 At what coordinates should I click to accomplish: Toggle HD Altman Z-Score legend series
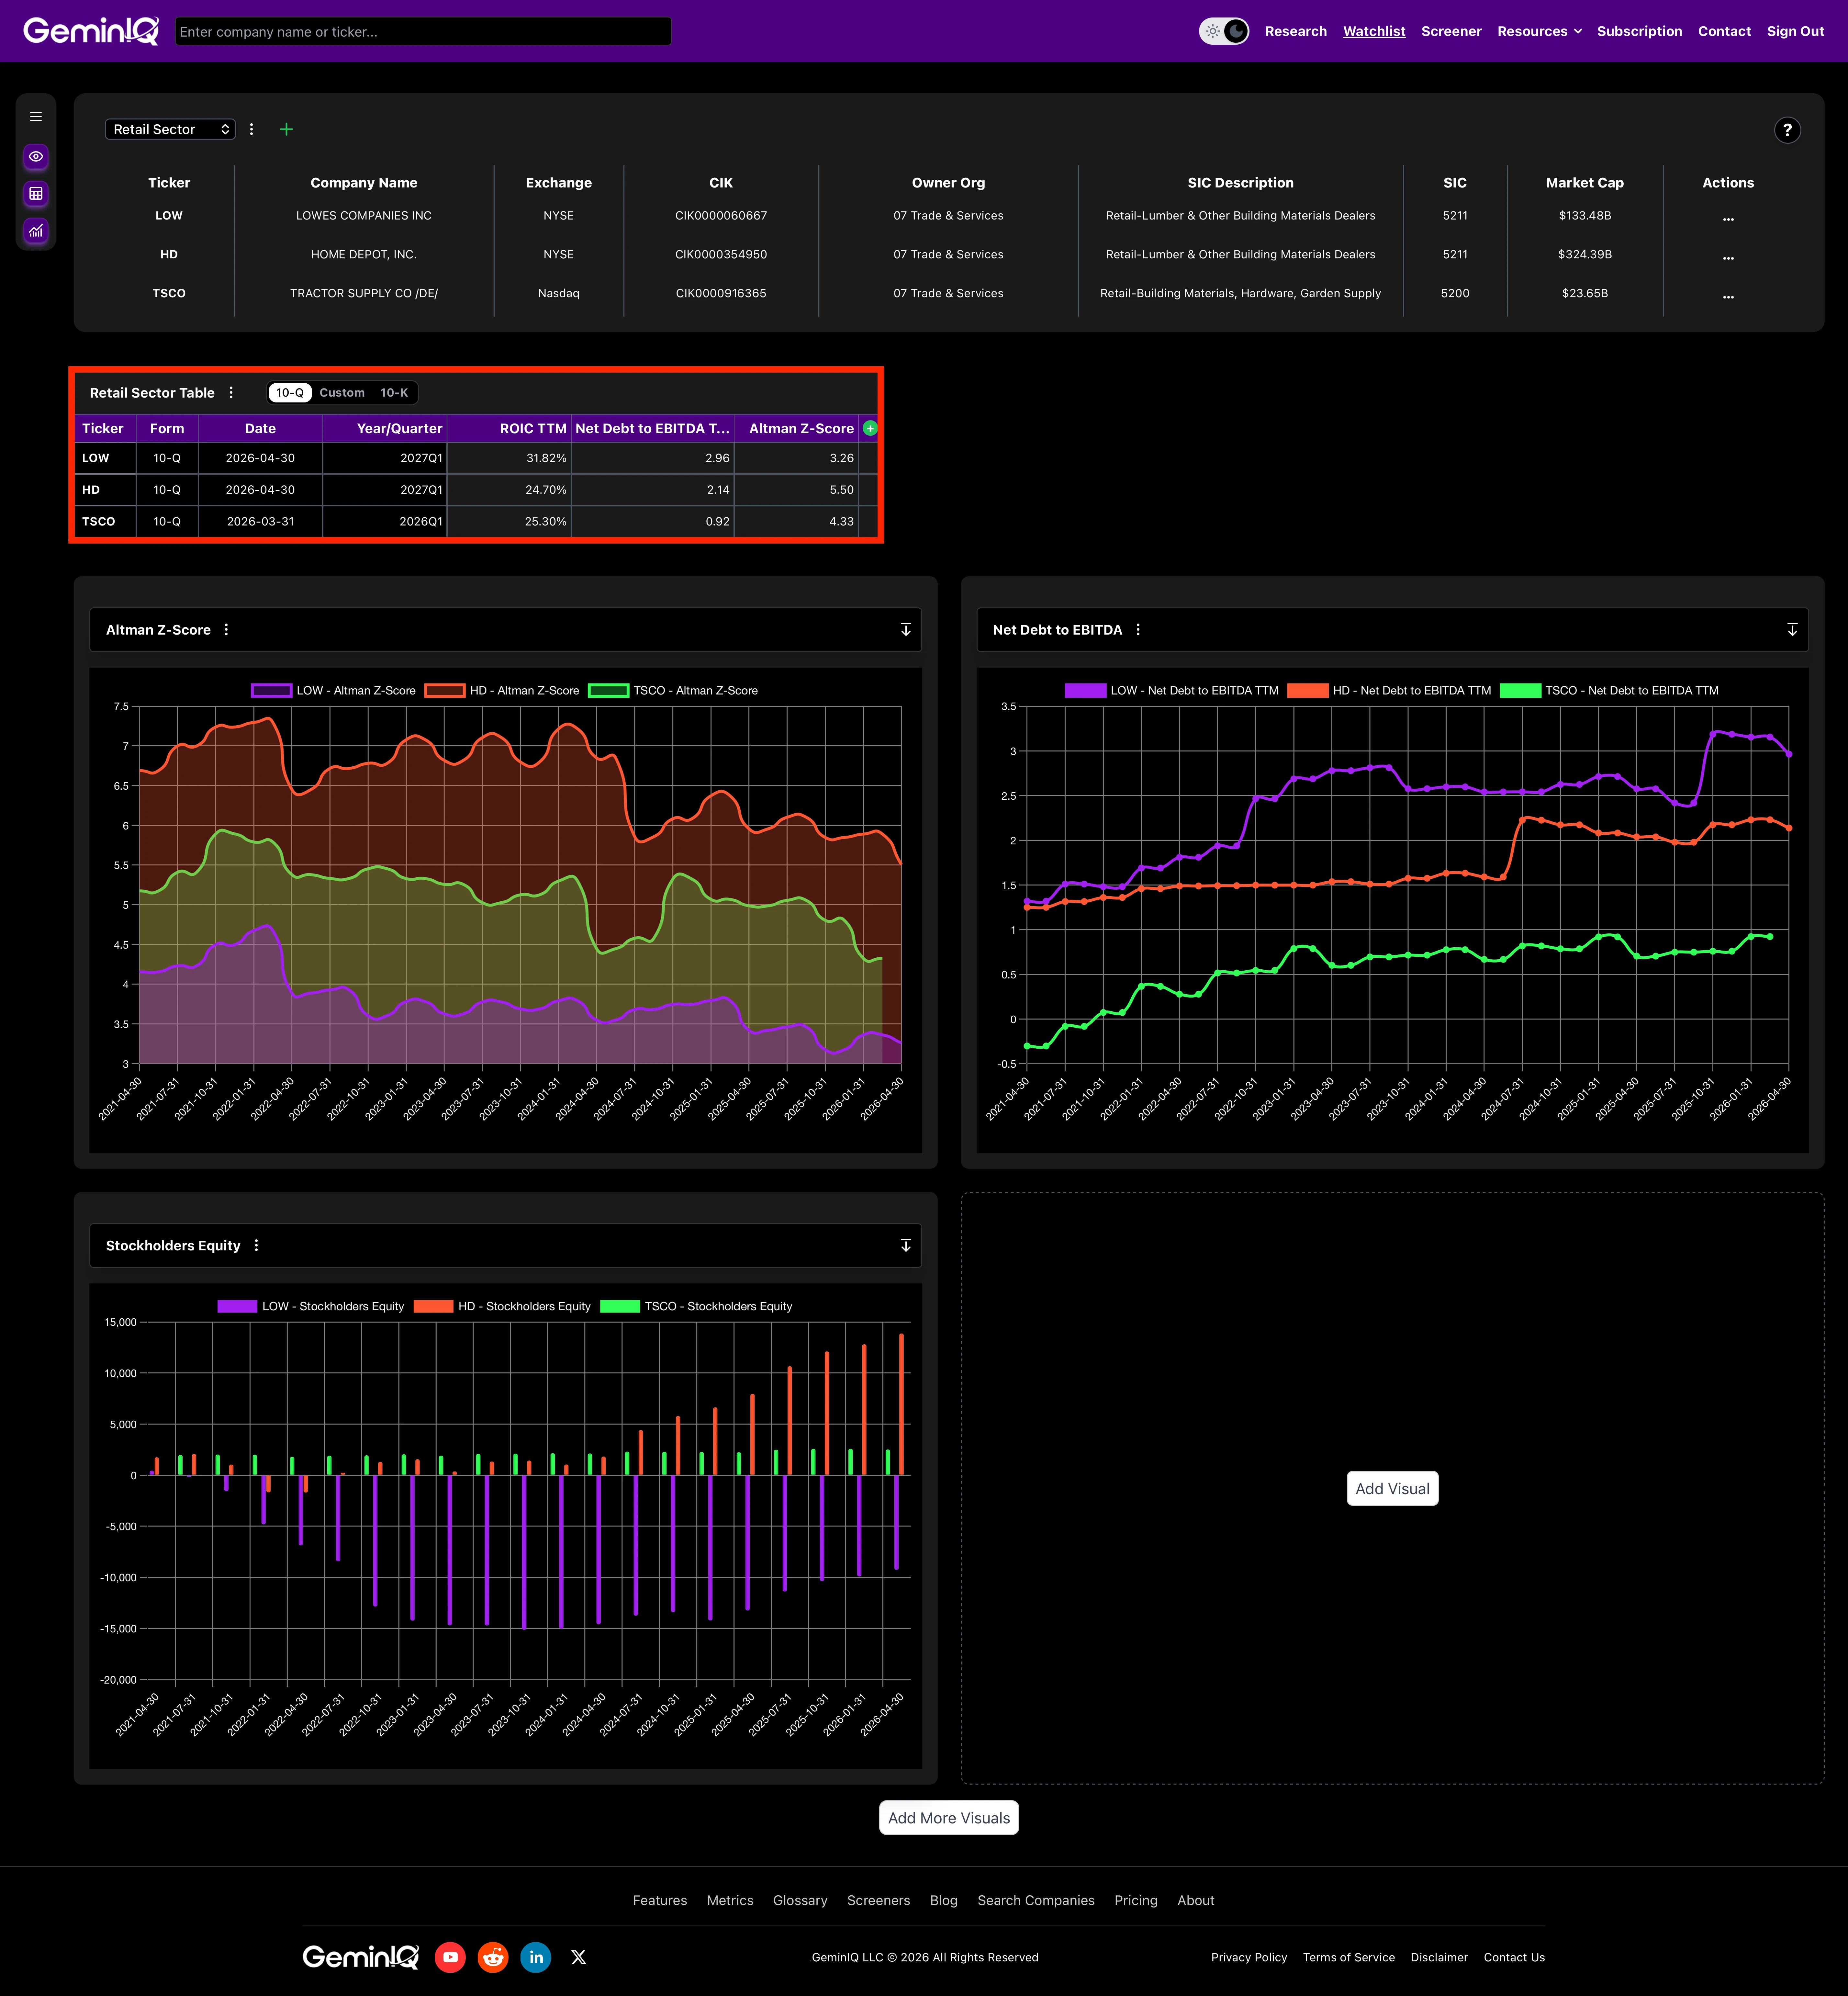502,691
